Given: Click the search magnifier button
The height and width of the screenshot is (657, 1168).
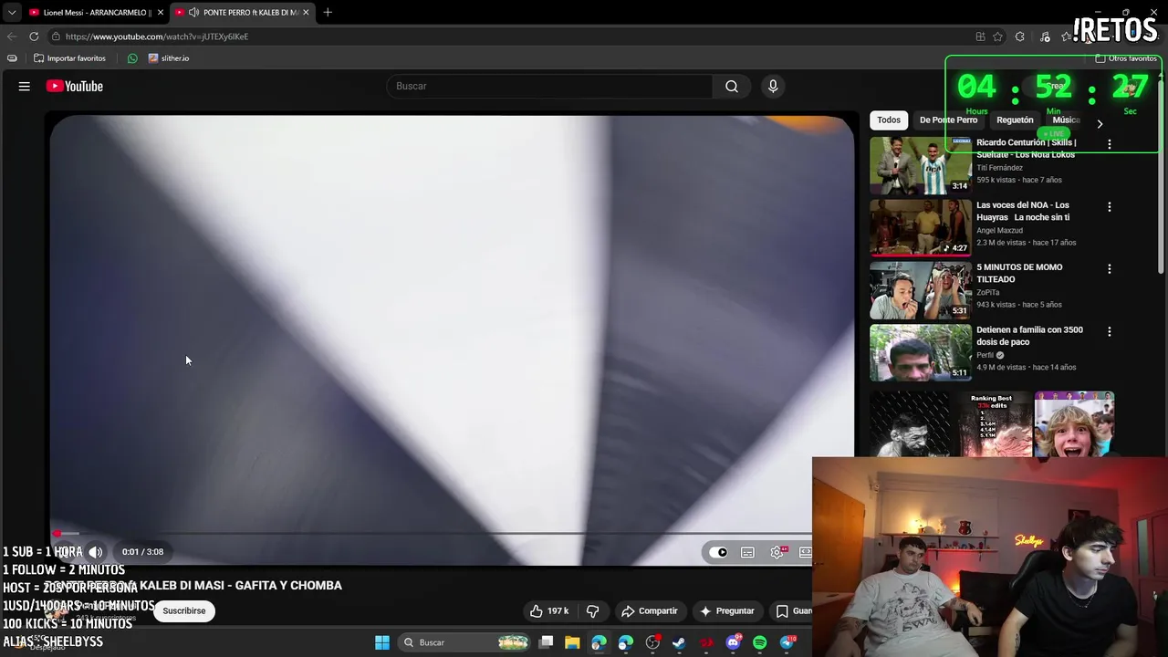Looking at the screenshot, I should tap(732, 86).
